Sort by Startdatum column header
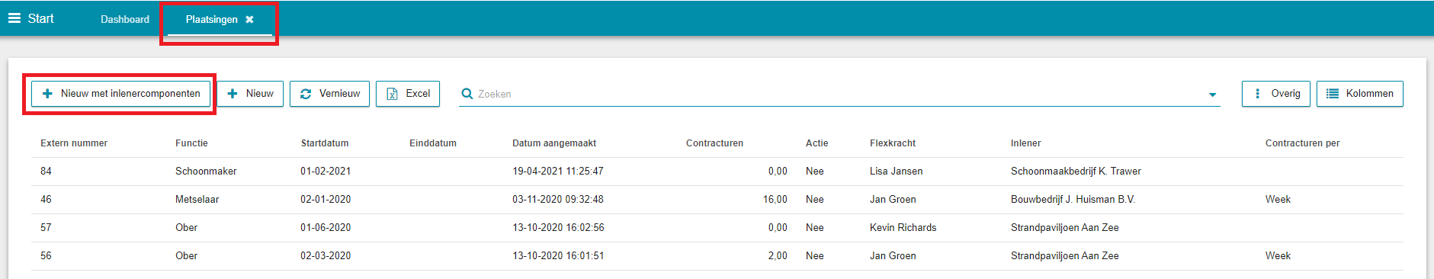 tap(325, 143)
